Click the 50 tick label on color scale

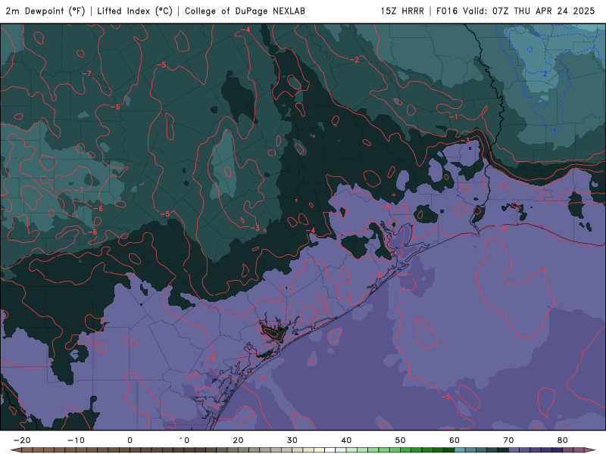point(401,440)
